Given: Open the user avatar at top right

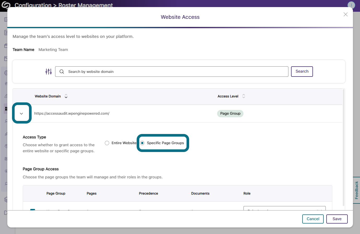Looking at the screenshot, I should pos(351,5).
